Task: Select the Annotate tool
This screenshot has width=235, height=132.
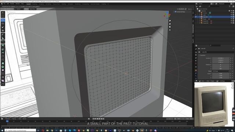Action: [x=3, y=34]
